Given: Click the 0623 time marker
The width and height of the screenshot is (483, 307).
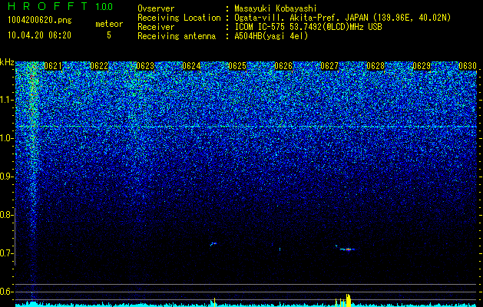Looking at the screenshot, I should pyautogui.click(x=145, y=66).
